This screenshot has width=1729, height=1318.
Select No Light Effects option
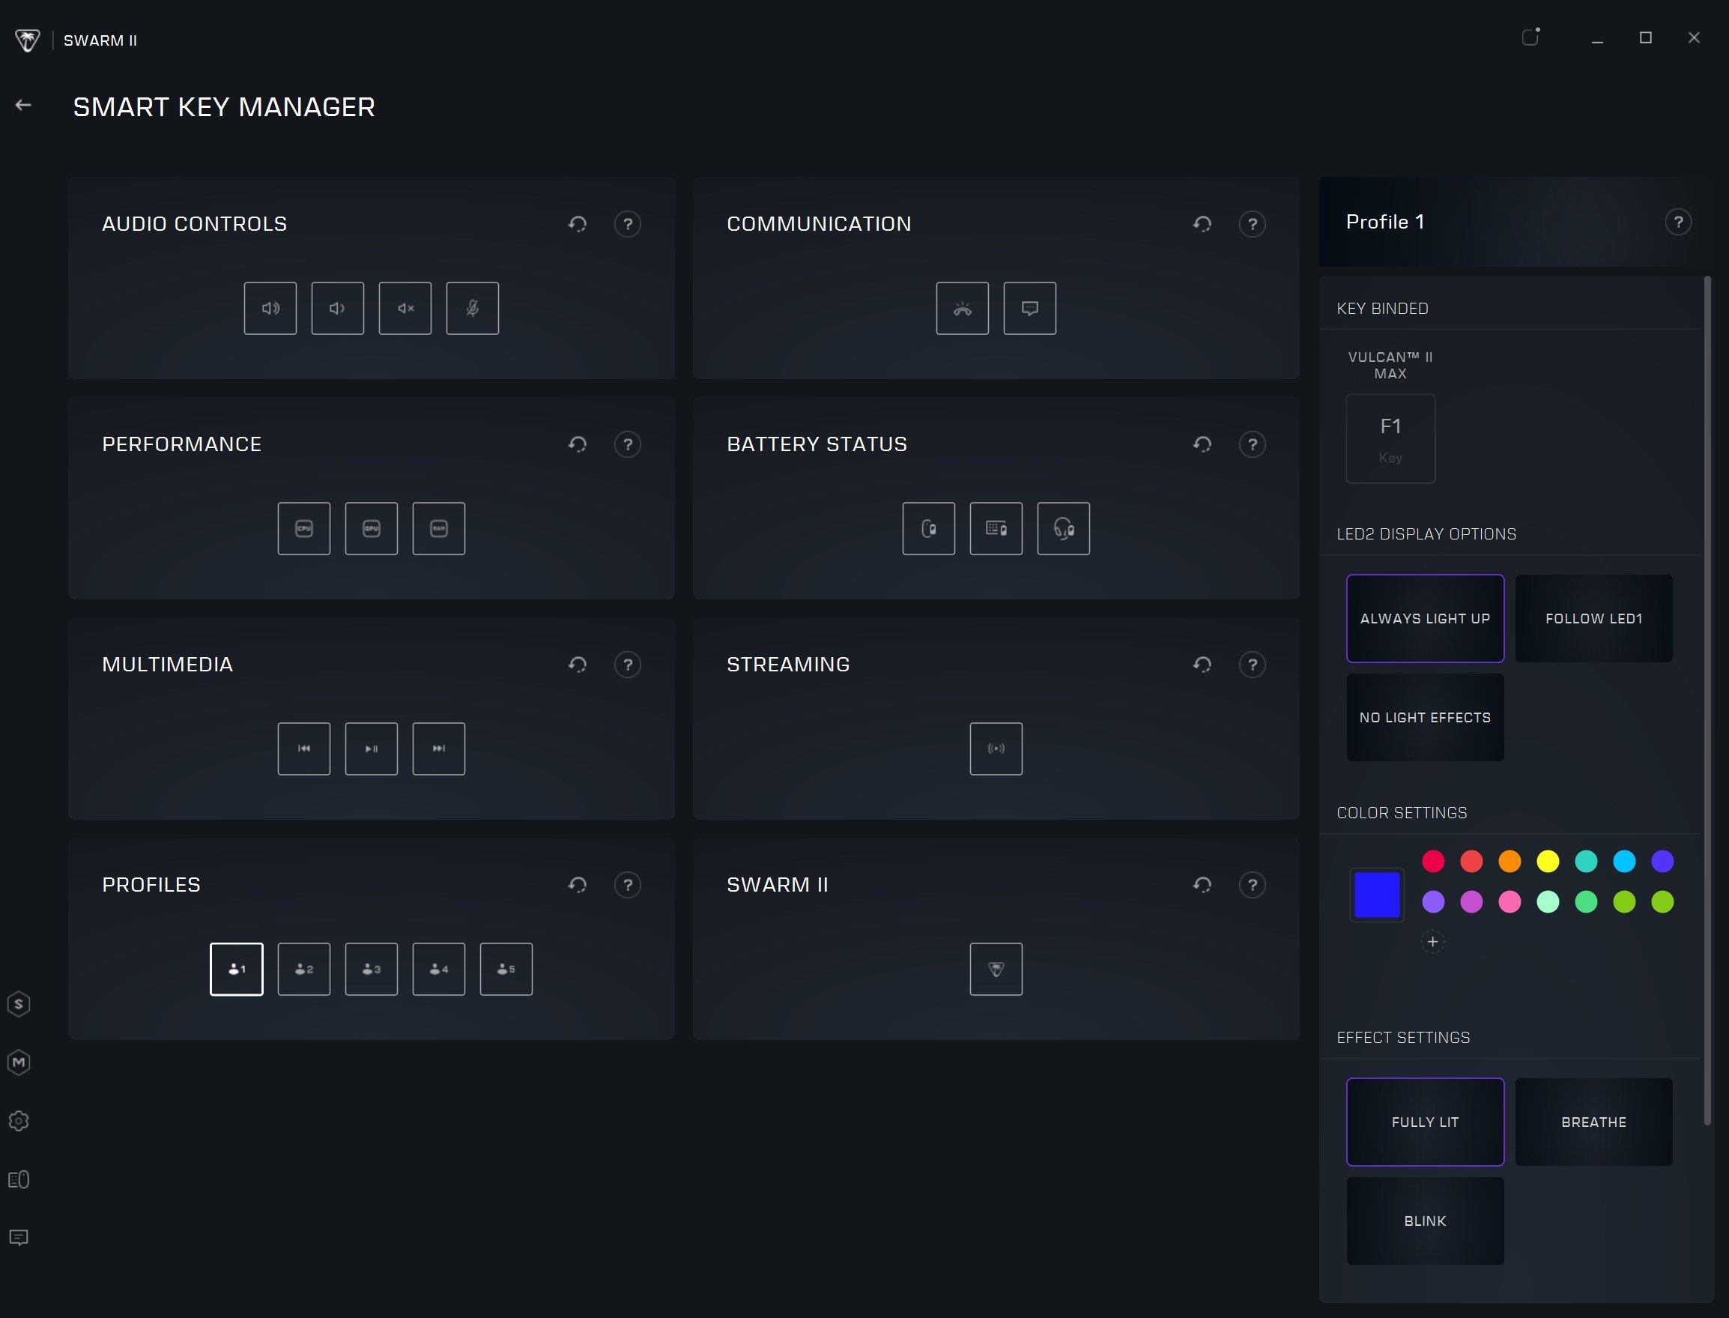click(x=1425, y=717)
